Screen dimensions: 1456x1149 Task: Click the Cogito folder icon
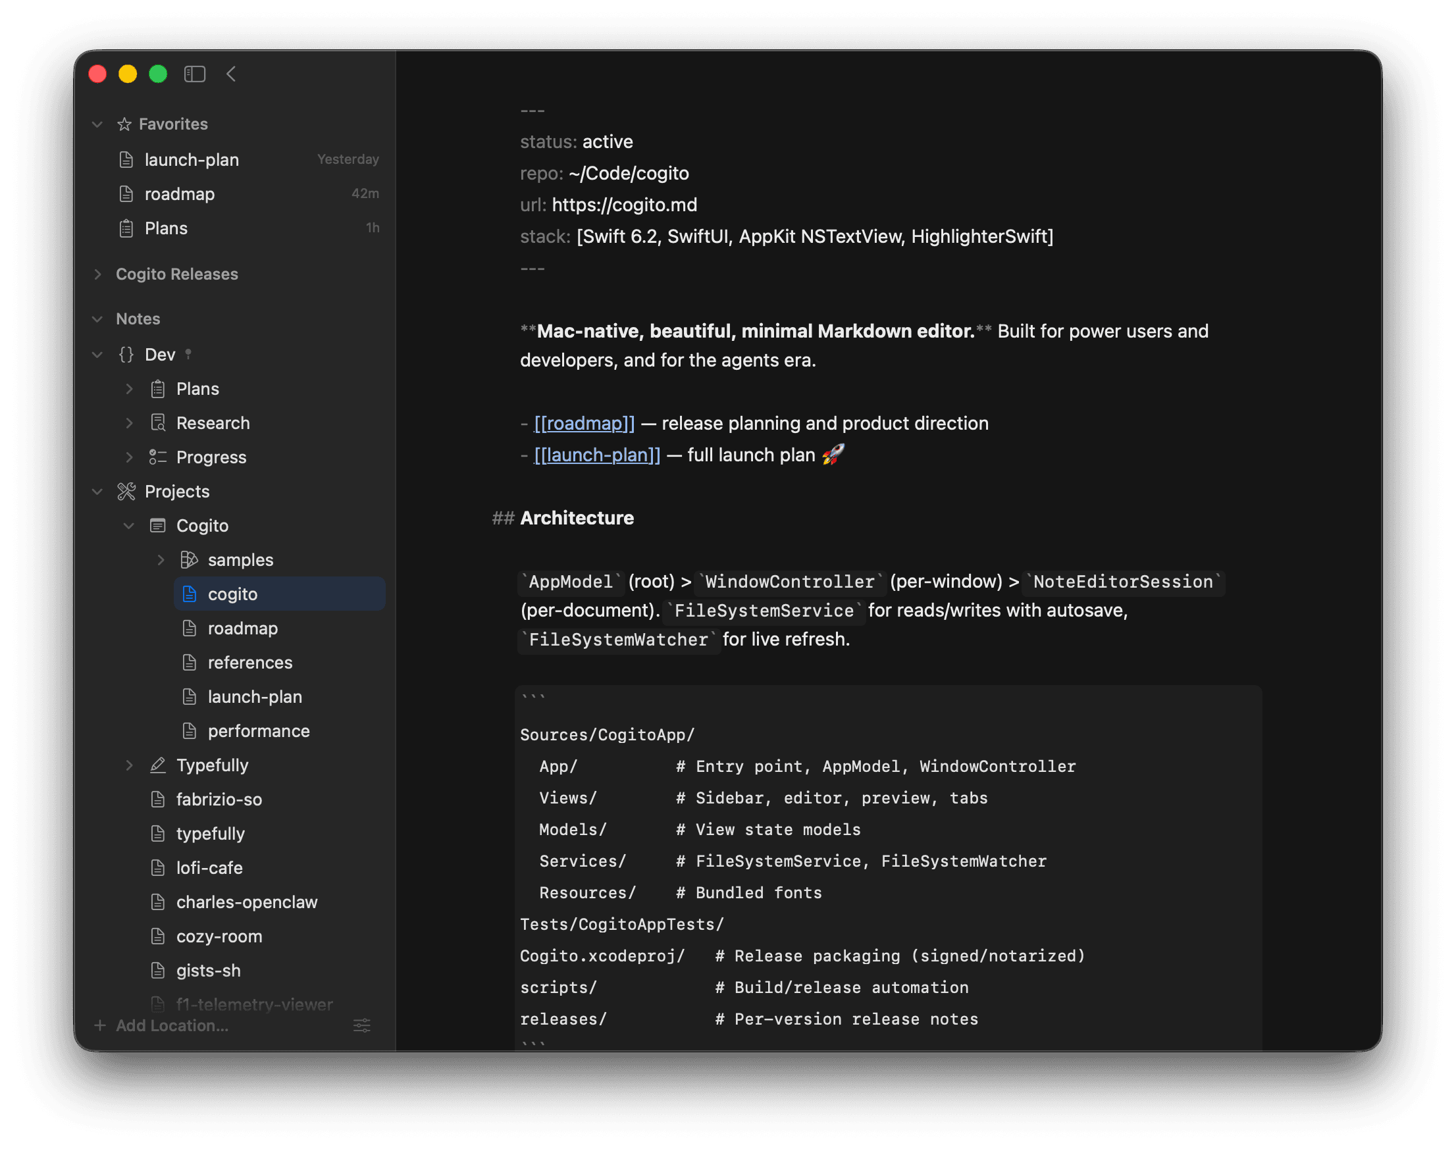point(157,526)
